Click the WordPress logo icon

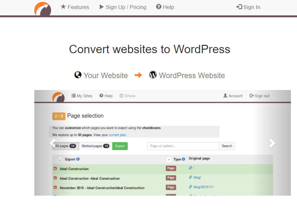[153, 75]
